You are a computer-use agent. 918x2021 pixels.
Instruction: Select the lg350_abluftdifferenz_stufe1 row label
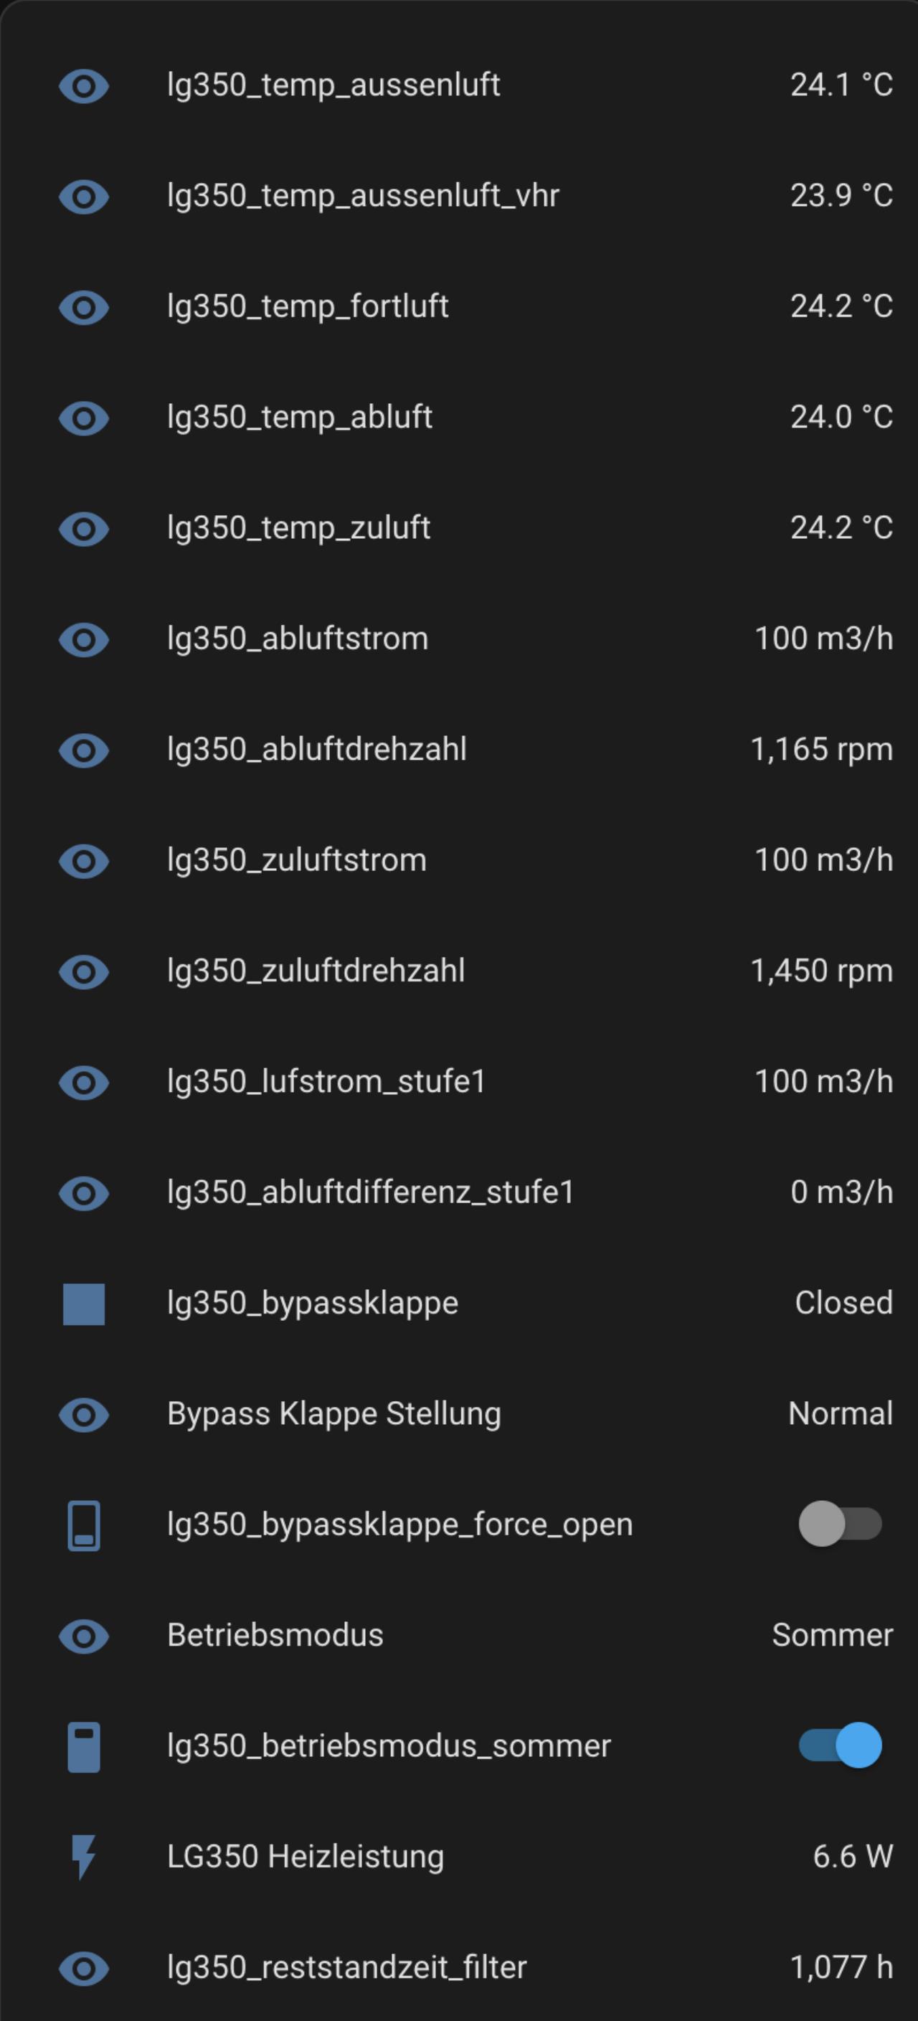370,1192
